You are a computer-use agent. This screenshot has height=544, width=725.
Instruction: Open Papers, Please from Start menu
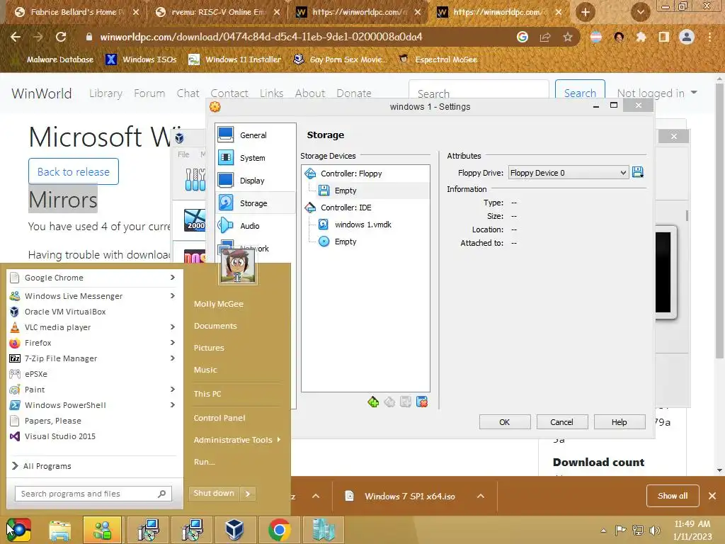[93, 421]
